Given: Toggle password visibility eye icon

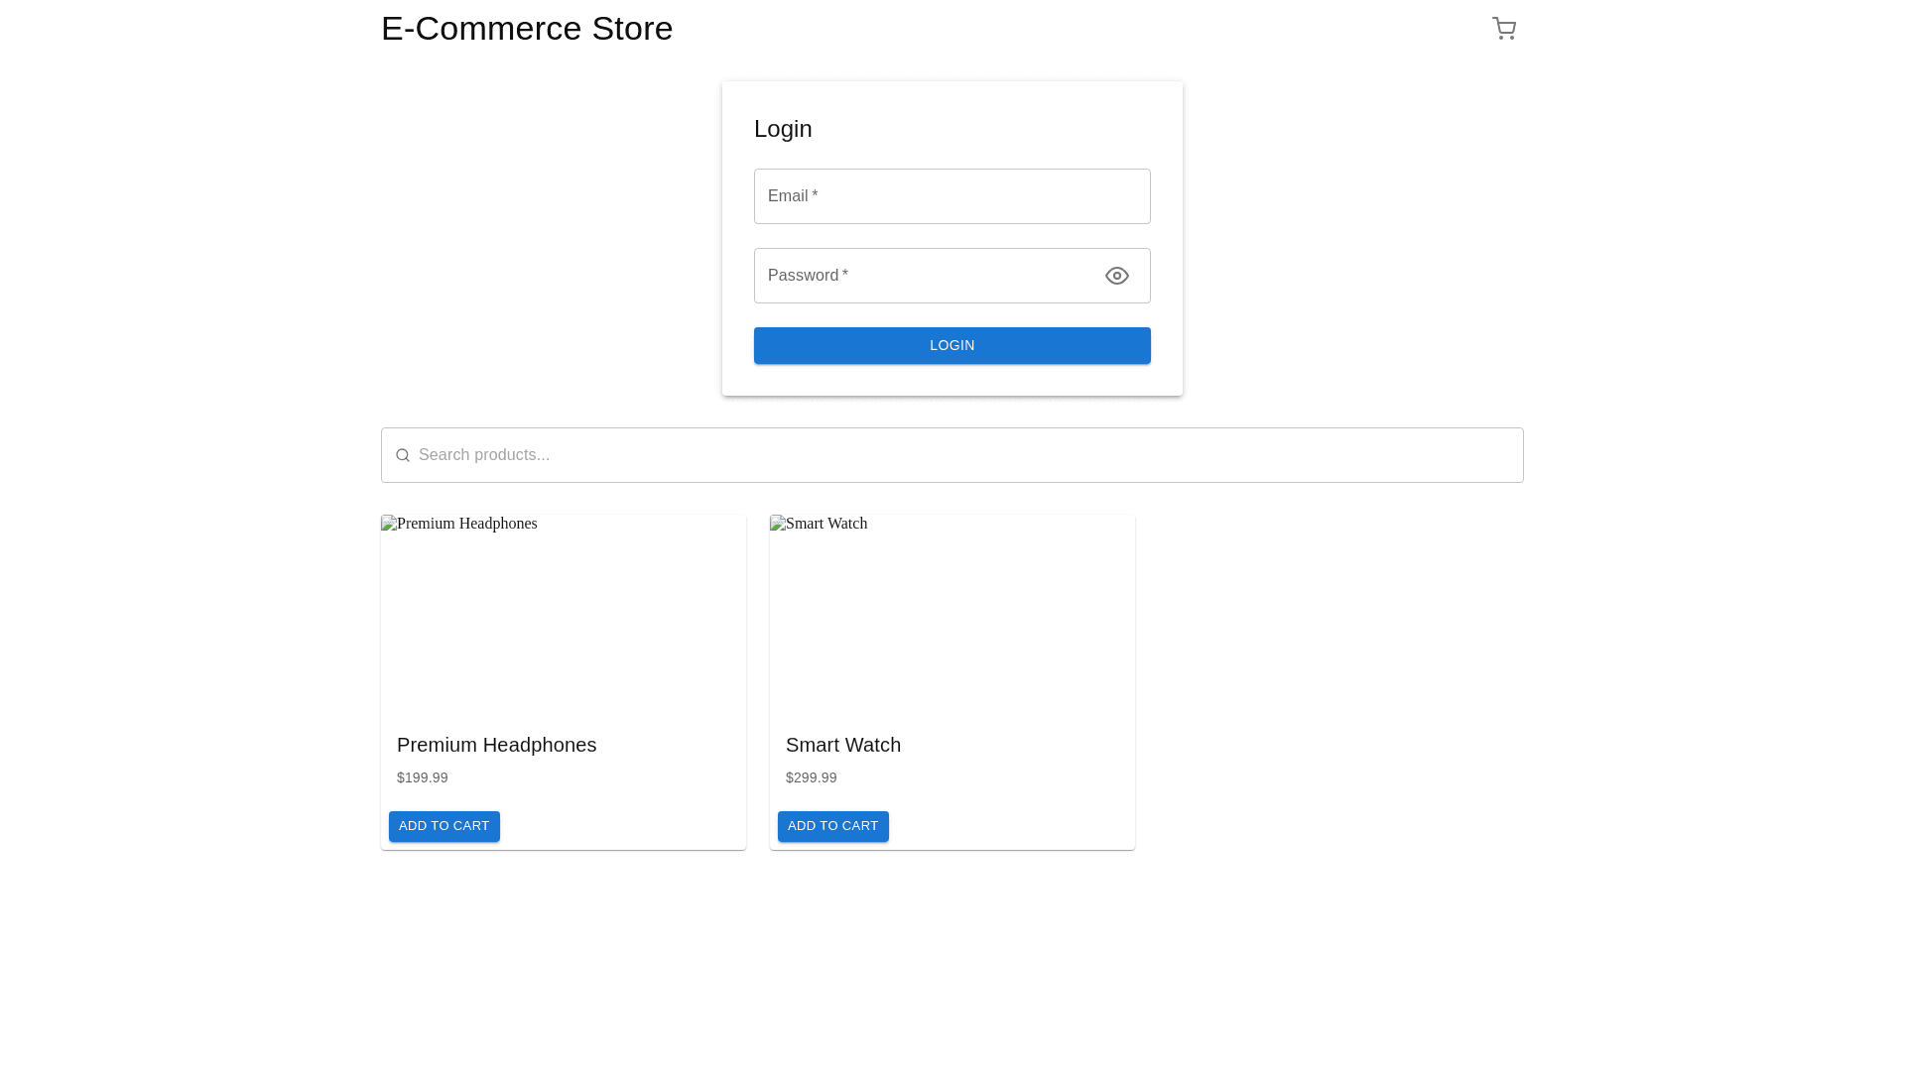Looking at the screenshot, I should [1116, 276].
